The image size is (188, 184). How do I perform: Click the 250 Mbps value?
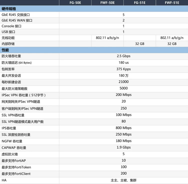pyautogui.click(x=124, y=134)
